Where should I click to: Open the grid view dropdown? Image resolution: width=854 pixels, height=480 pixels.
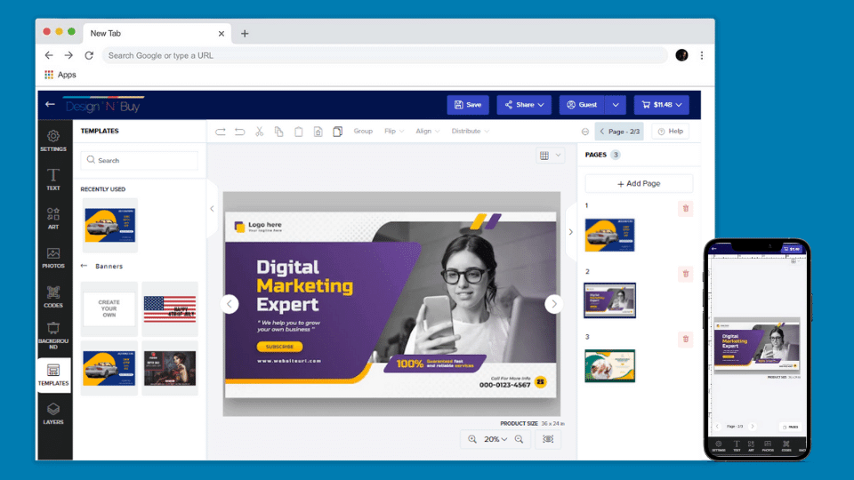[x=550, y=156]
